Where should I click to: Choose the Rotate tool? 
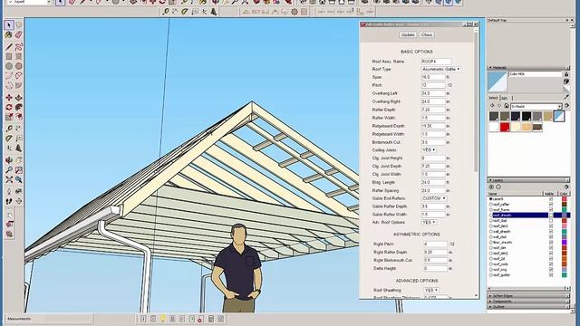coord(9,107)
